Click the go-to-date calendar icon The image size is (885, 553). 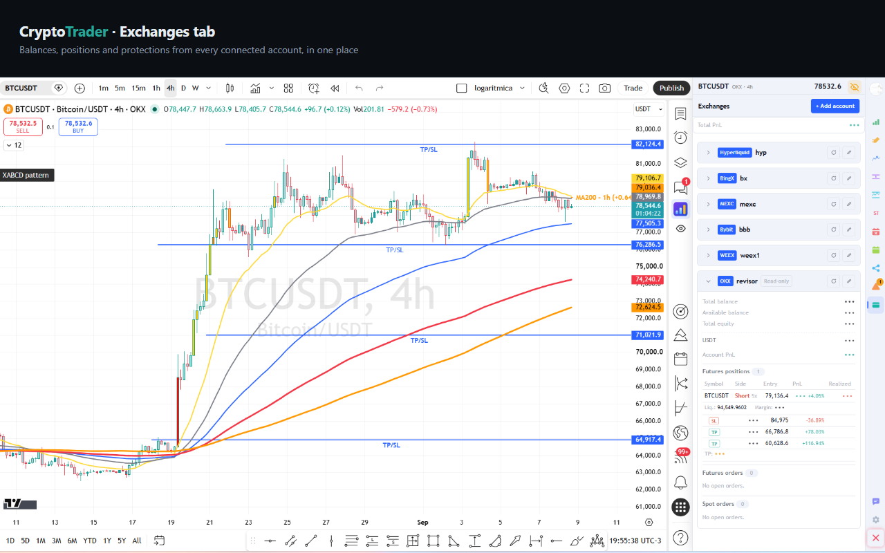(x=159, y=541)
